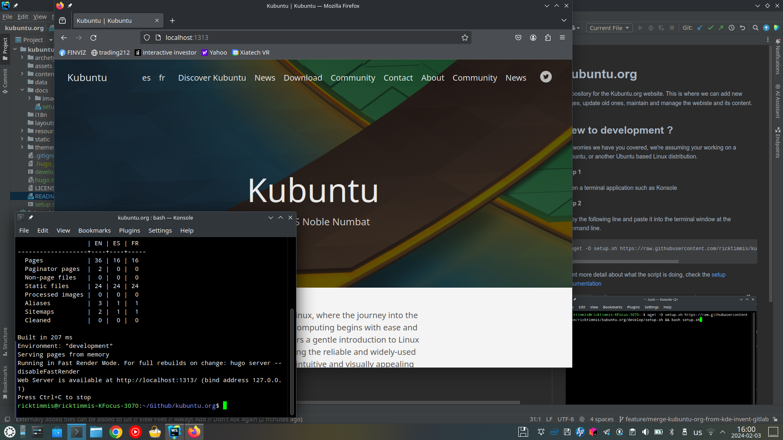Image resolution: width=783 pixels, height=440 pixels.
Task: Go back in Firefox navigation
Action: 64,37
